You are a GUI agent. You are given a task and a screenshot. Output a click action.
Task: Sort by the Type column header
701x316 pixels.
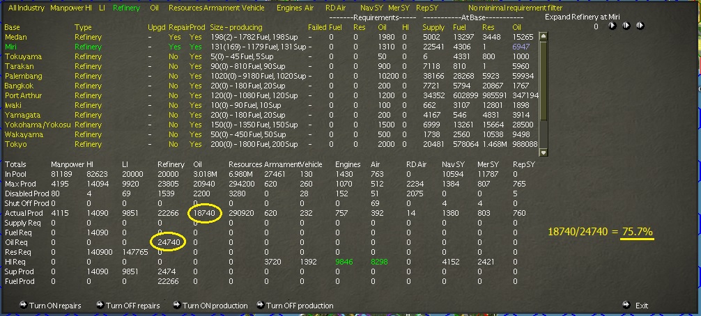click(83, 27)
